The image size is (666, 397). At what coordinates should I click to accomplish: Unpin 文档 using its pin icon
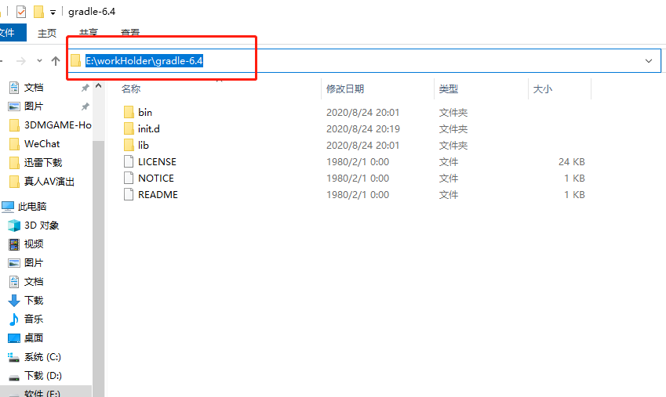point(85,88)
